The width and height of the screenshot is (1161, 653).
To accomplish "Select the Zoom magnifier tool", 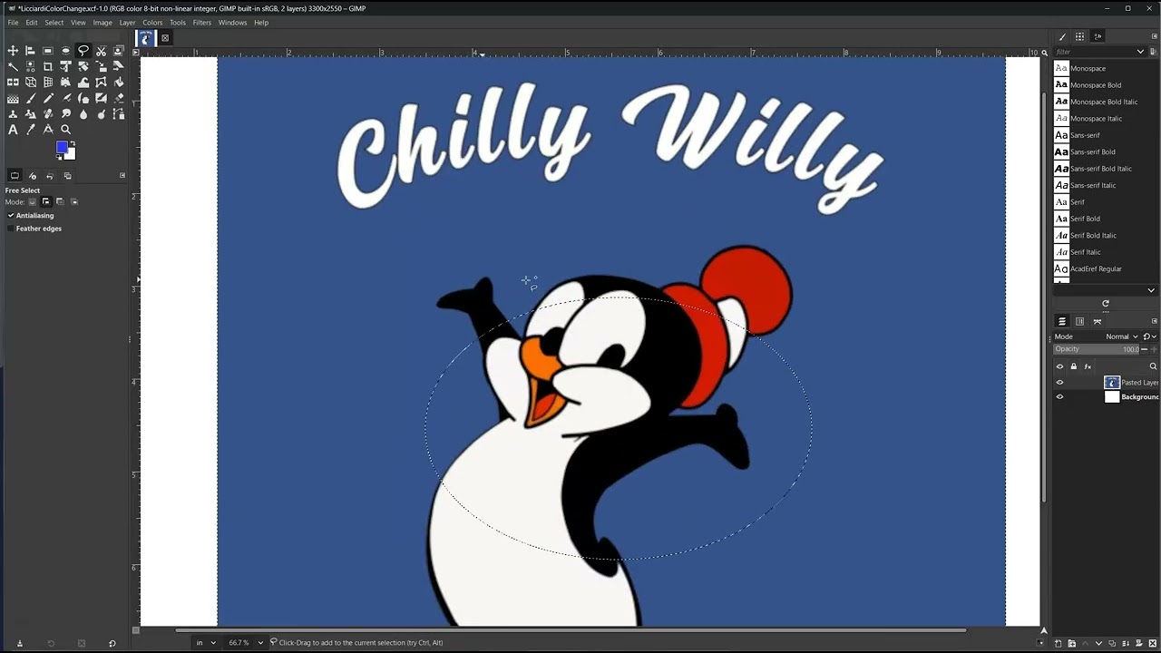I will click(x=65, y=130).
